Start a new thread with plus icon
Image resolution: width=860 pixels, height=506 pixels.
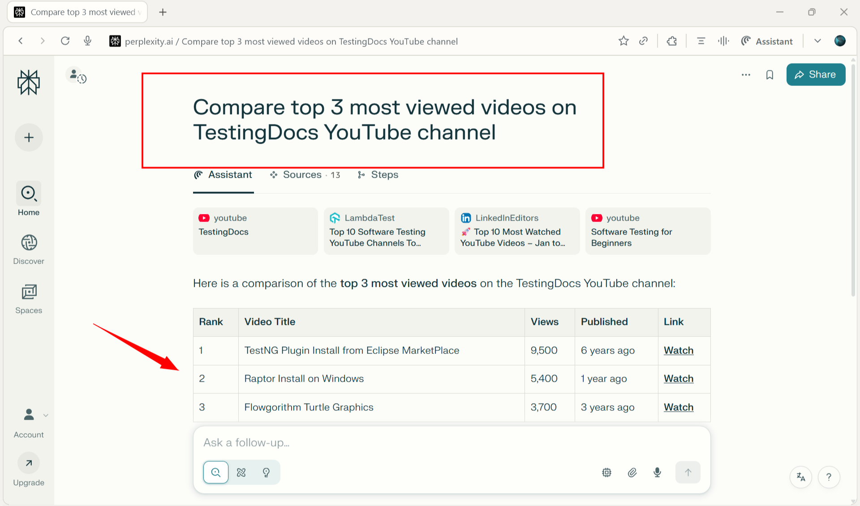coord(29,137)
